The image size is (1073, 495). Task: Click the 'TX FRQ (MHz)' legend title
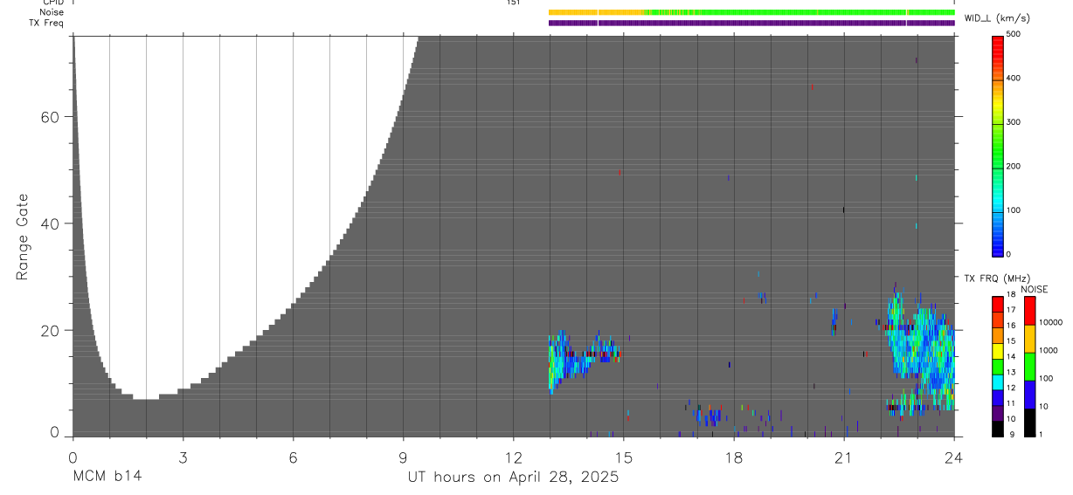pos(995,278)
